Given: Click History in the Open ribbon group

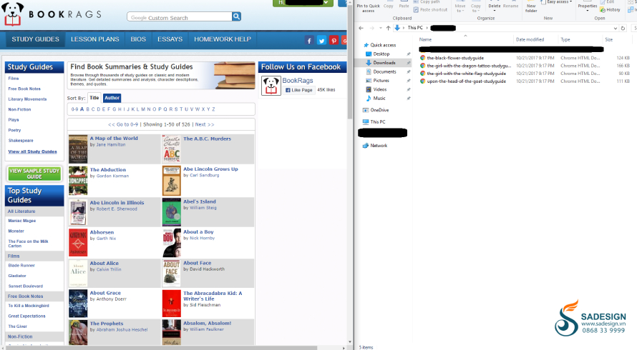Looking at the screenshot, I should (x=611, y=10).
